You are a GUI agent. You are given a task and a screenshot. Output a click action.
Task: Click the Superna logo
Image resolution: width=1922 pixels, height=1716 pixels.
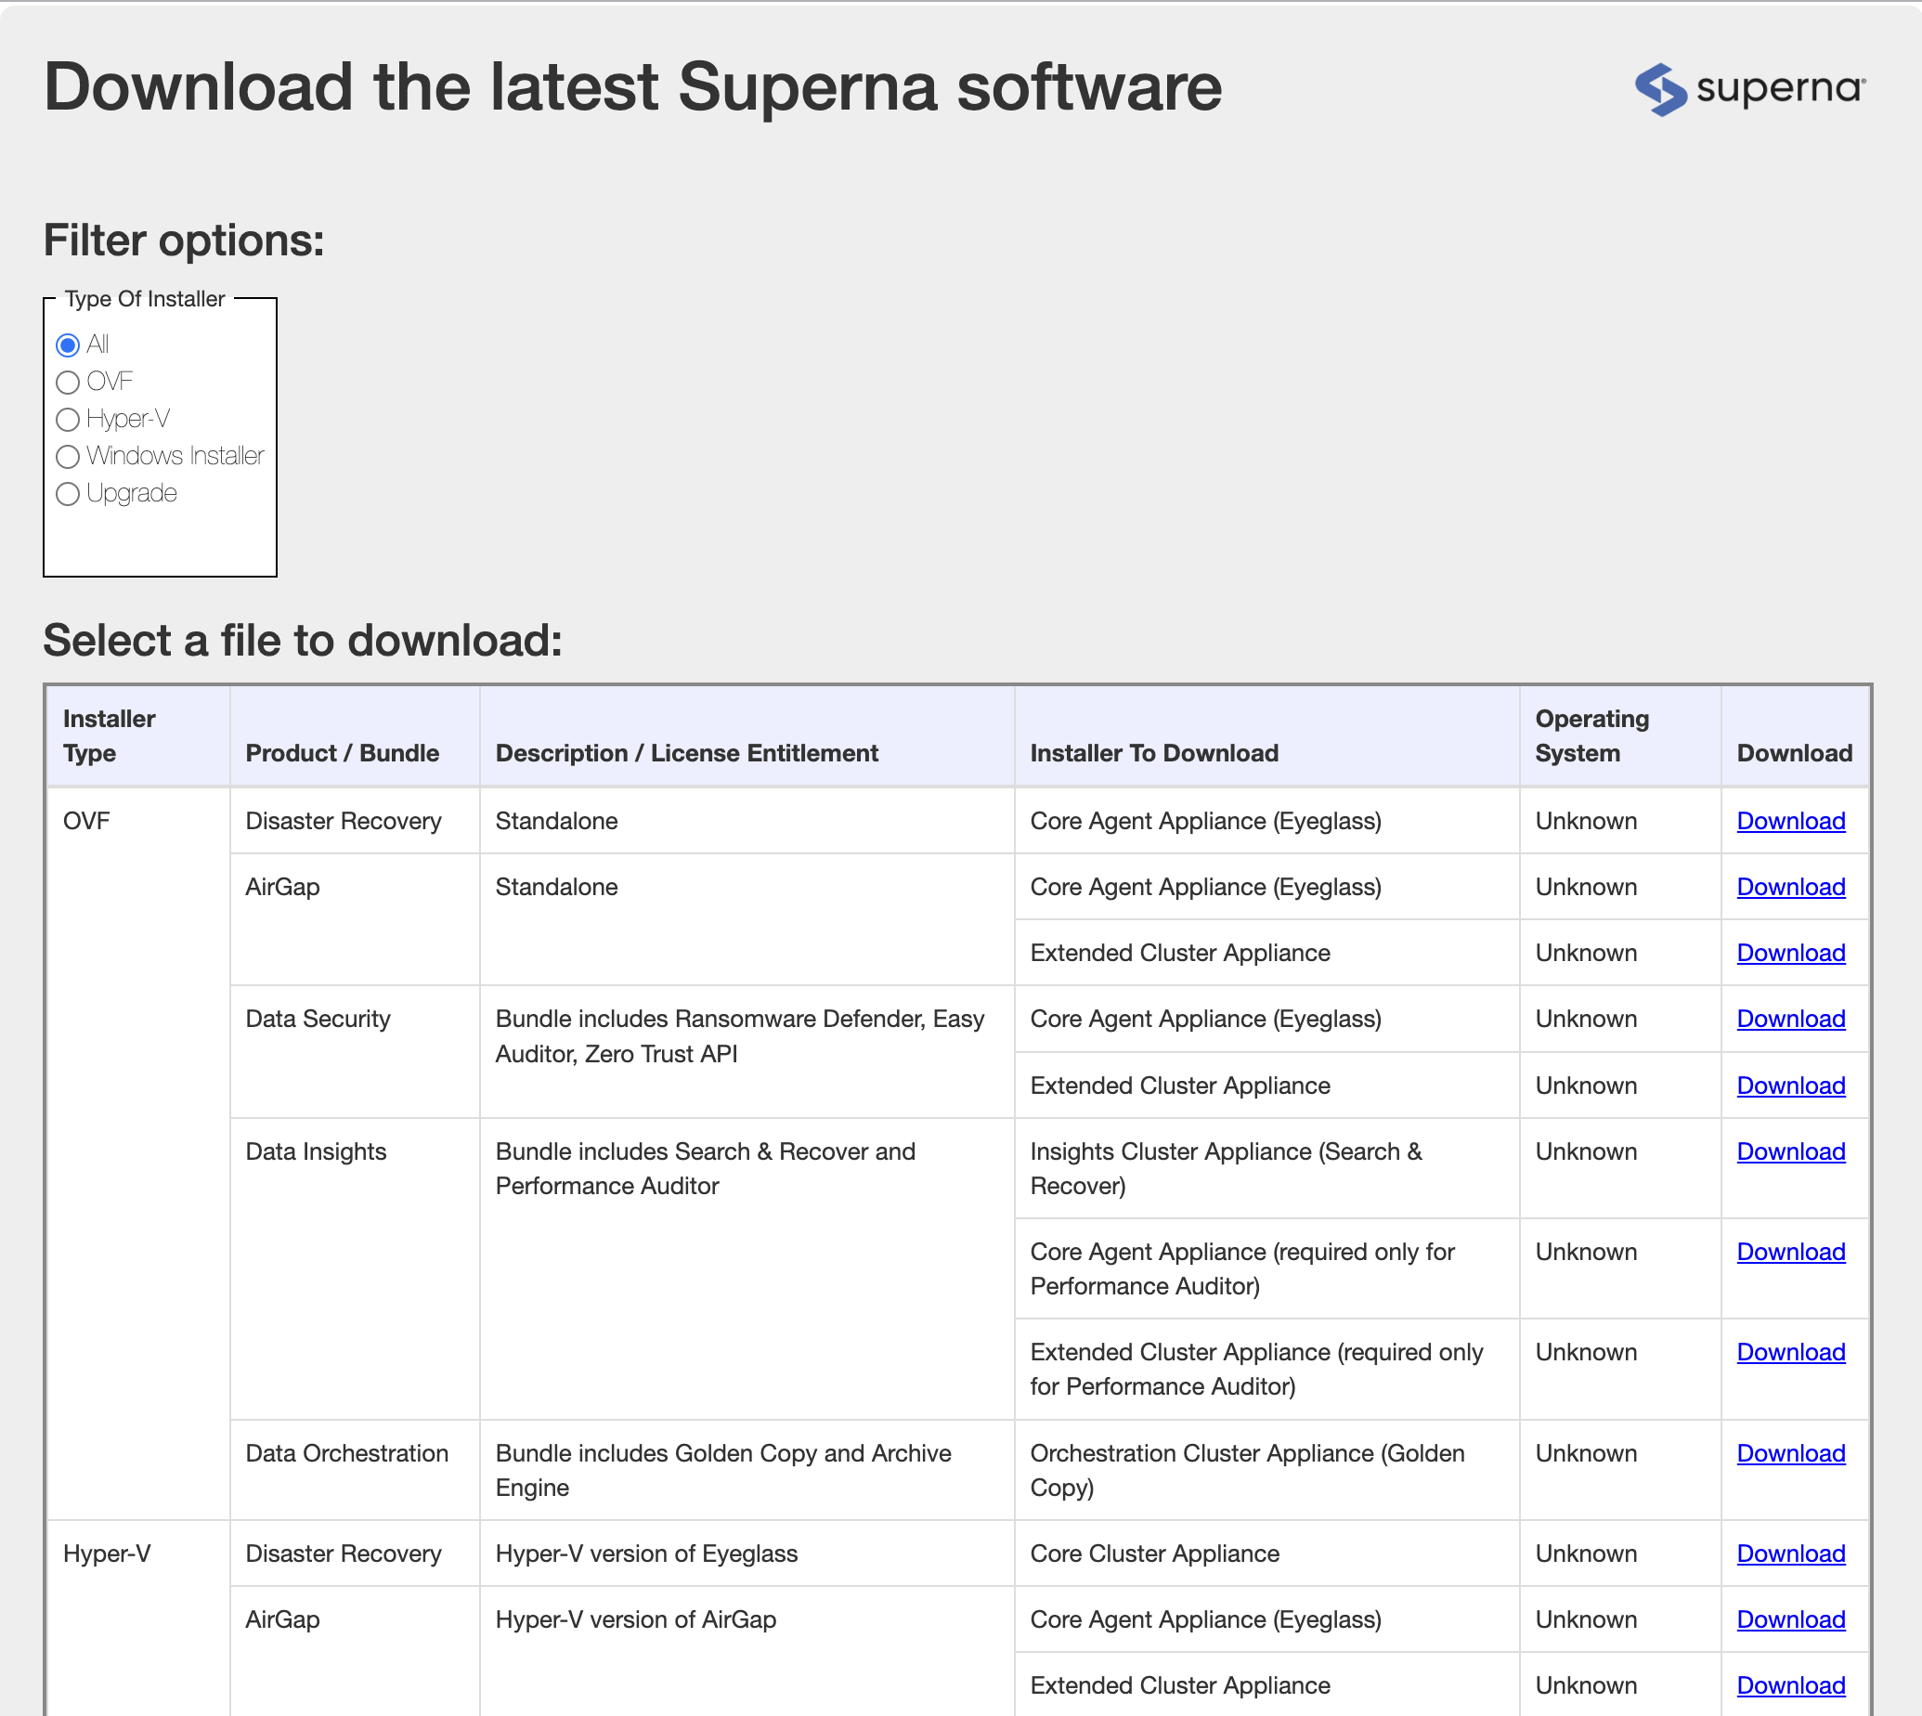(1749, 88)
